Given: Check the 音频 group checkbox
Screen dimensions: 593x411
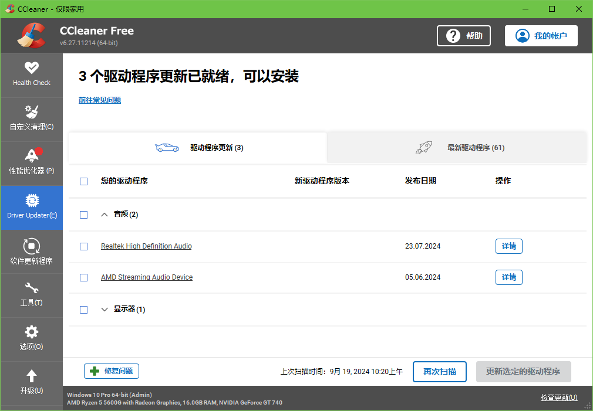Looking at the screenshot, I should click(x=83, y=215).
